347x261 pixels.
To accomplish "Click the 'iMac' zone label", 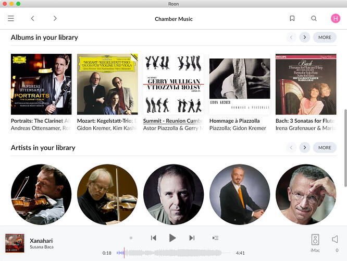I will pyautogui.click(x=315, y=251).
